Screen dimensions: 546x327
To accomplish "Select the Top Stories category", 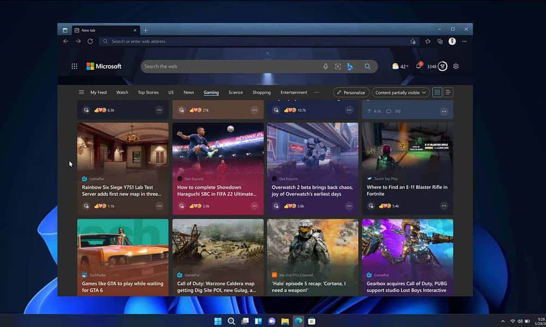I will (x=147, y=92).
